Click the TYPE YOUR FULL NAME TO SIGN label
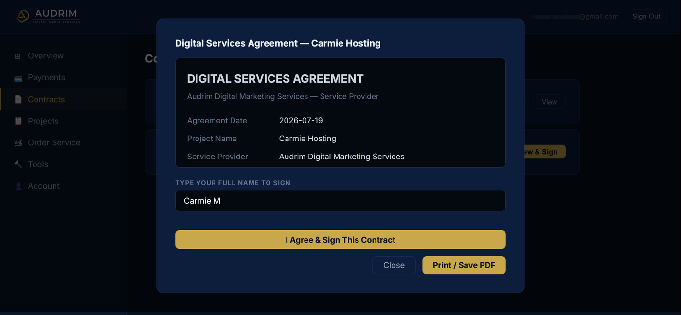Screen dimensions: 681x315 [x=233, y=183]
